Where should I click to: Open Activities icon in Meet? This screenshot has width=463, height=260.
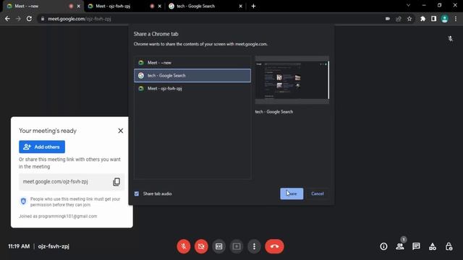tap(433, 246)
